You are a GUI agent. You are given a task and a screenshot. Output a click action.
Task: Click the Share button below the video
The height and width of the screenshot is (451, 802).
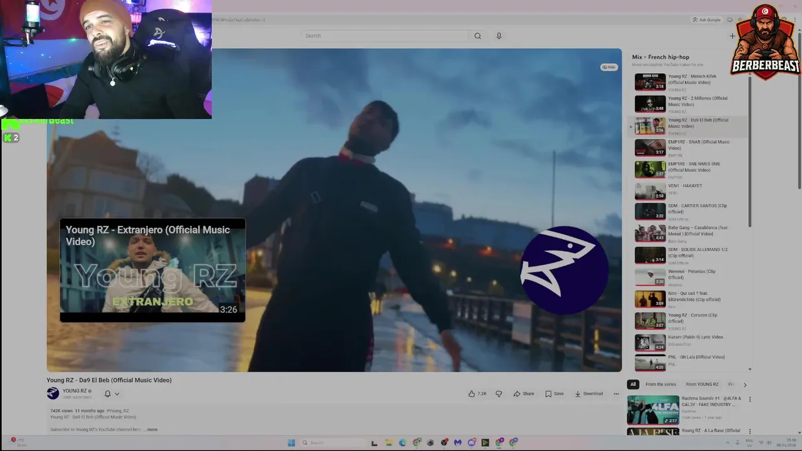(x=524, y=394)
